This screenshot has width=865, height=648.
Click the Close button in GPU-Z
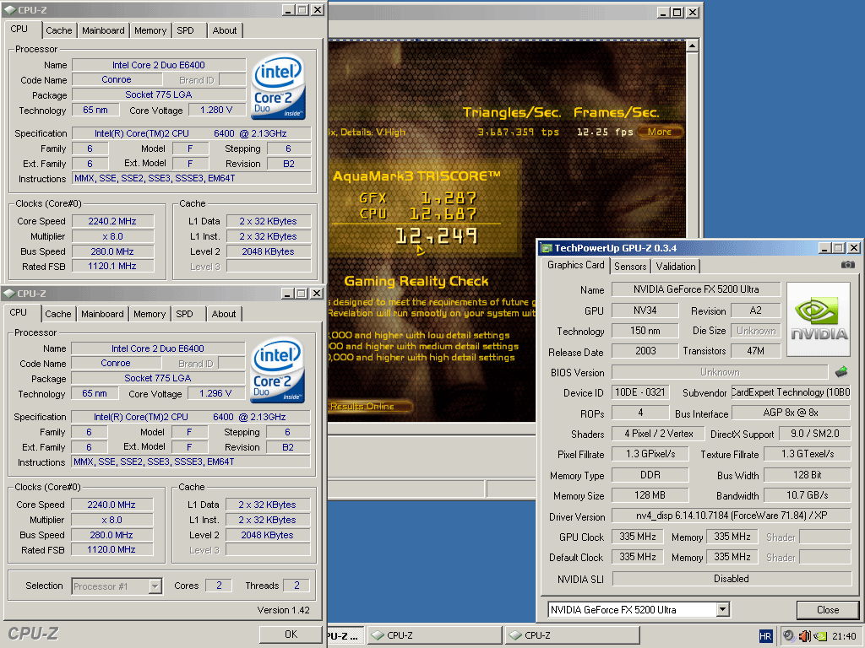828,609
